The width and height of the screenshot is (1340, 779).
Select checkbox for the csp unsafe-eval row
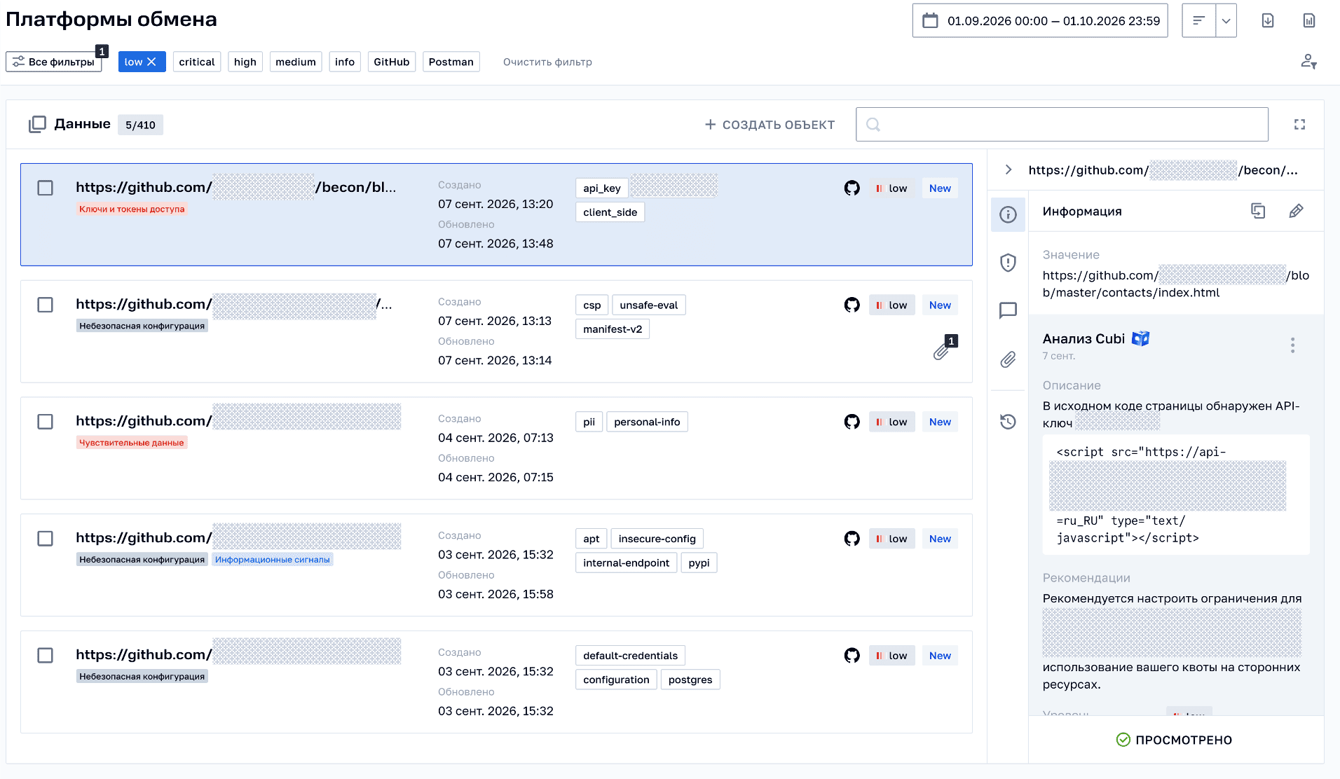45,305
